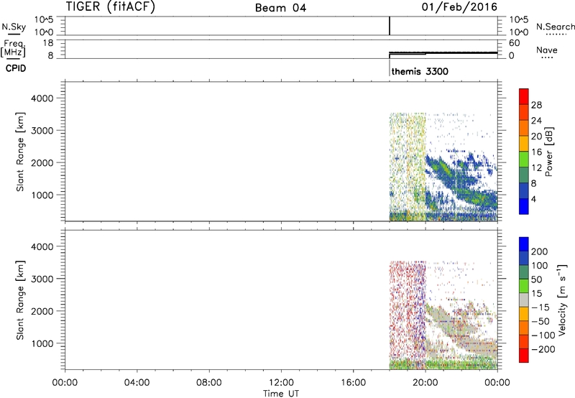
Task: Click the '2000' tick in the velocity panel
Action: pos(42,311)
